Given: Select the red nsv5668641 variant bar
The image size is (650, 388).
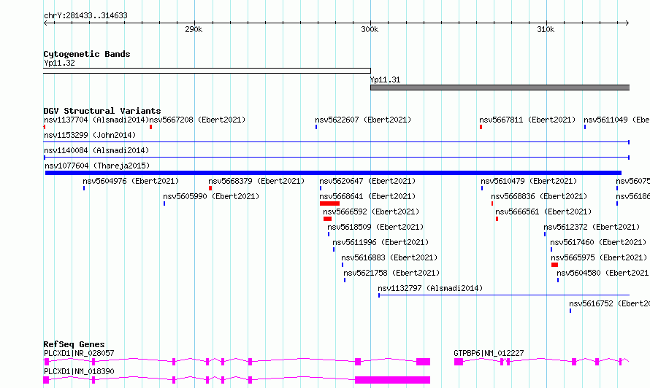Looking at the screenshot, I should (x=329, y=203).
